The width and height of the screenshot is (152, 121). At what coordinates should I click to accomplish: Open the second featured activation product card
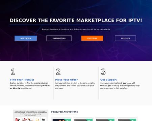tap(83, 119)
